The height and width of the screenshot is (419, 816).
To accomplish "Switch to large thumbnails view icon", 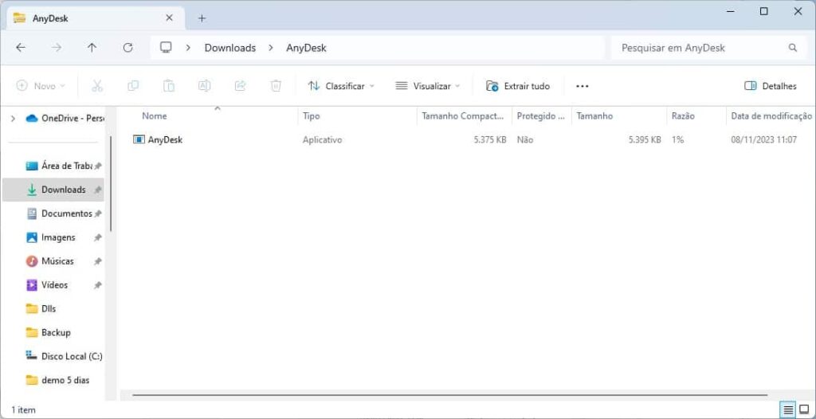I will point(804,409).
